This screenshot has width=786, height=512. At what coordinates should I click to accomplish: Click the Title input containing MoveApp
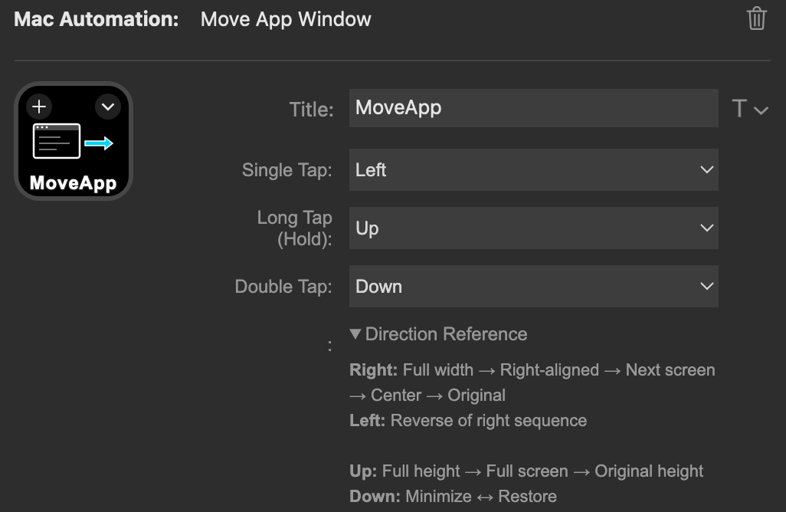(x=533, y=108)
